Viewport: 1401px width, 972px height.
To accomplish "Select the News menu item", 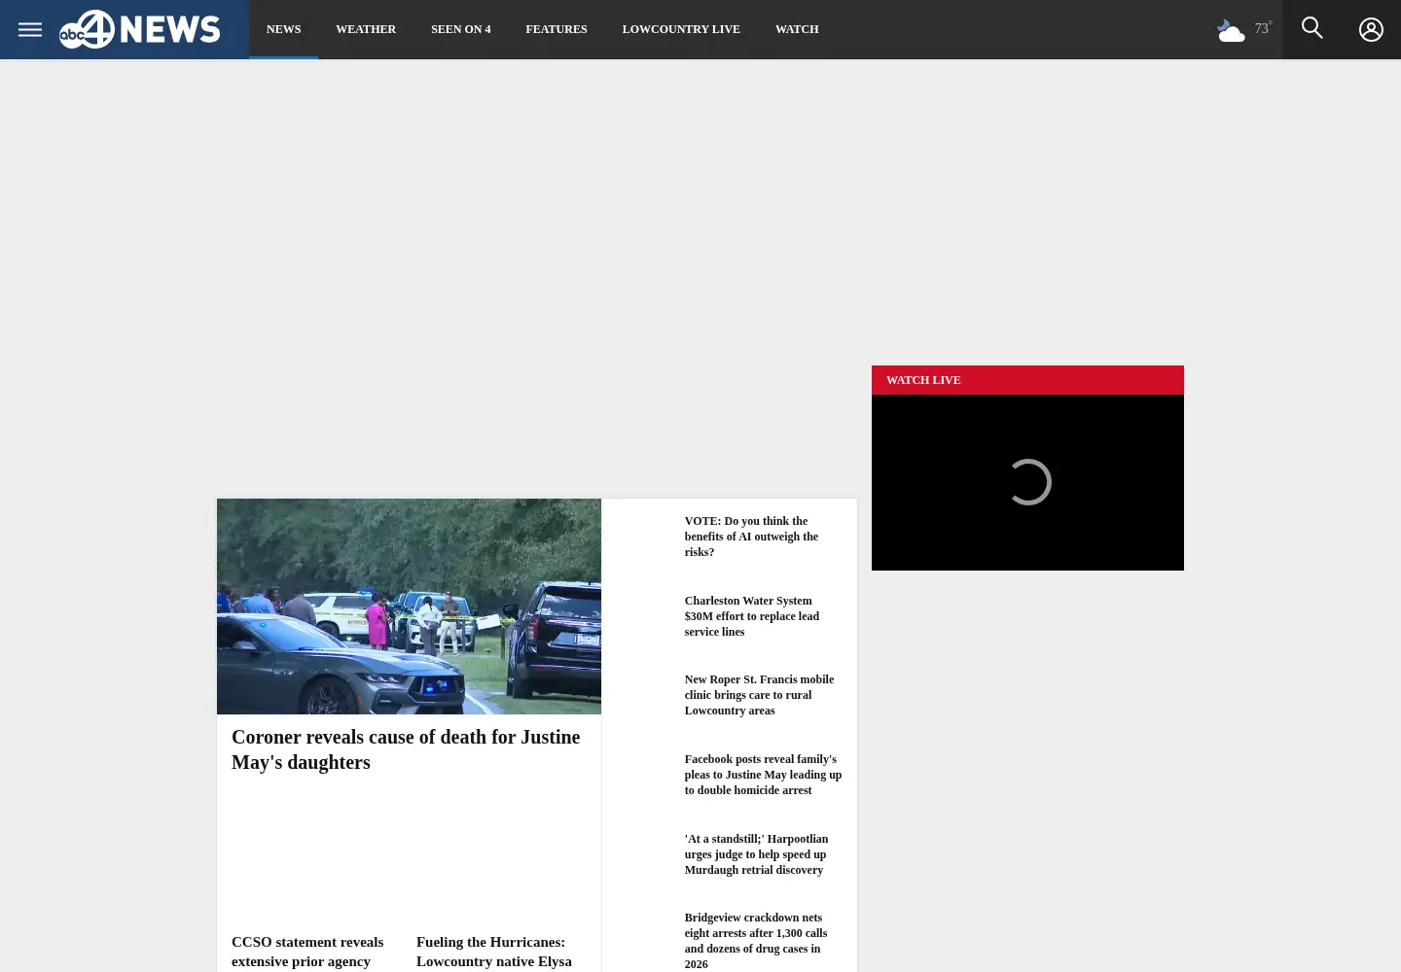I will click(x=284, y=29).
